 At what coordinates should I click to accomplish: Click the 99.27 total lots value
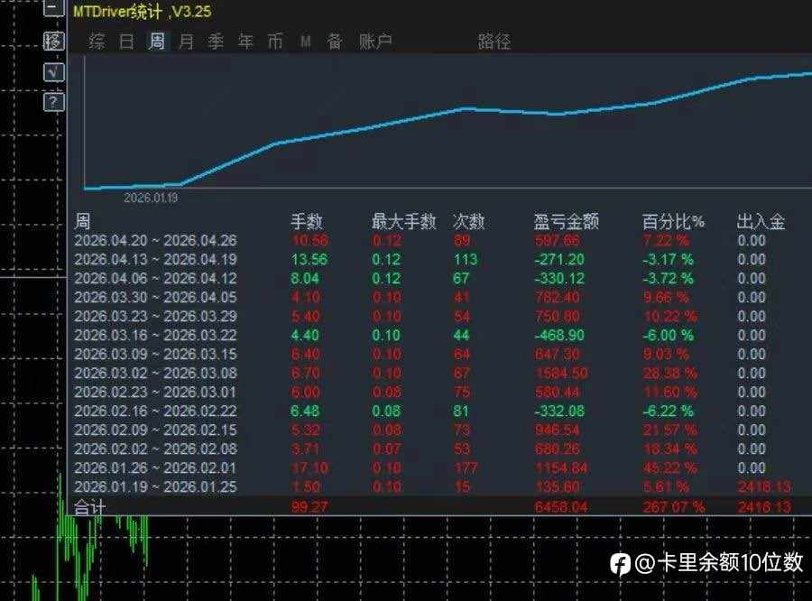(309, 507)
